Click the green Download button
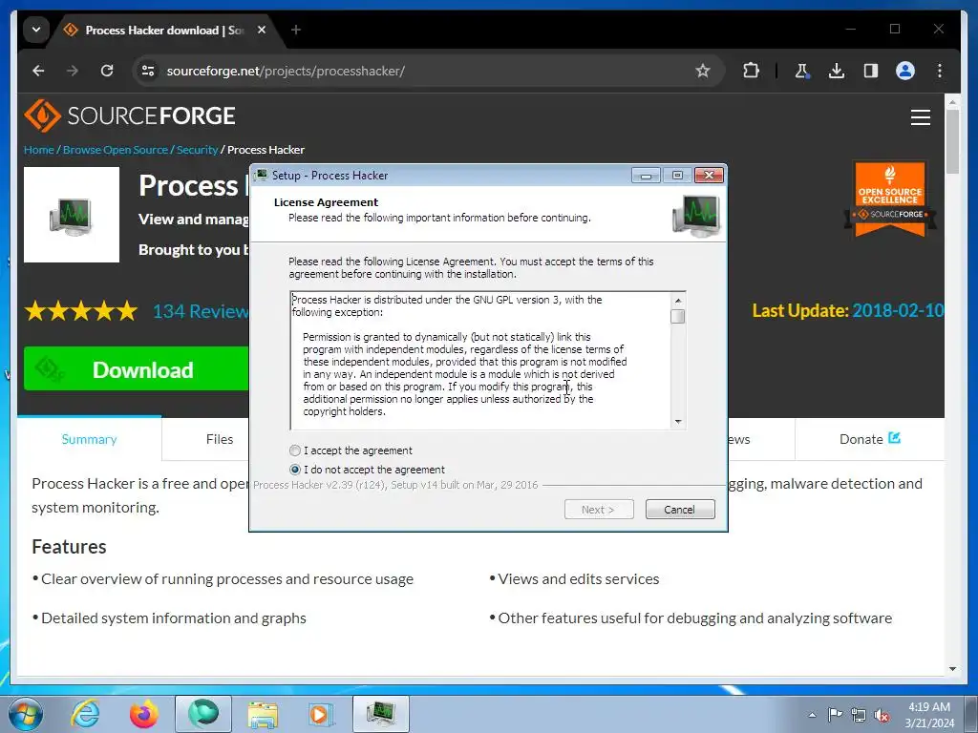Viewport: 978px width, 733px height. (136, 369)
